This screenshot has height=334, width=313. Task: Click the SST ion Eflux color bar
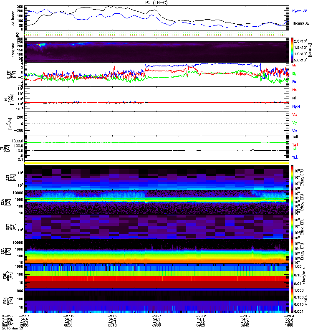(x=292, y=178)
